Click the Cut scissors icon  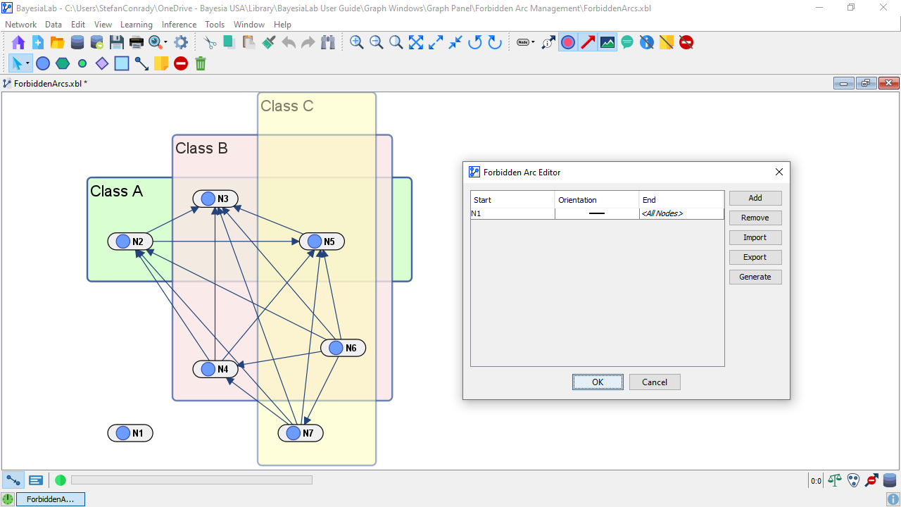210,42
